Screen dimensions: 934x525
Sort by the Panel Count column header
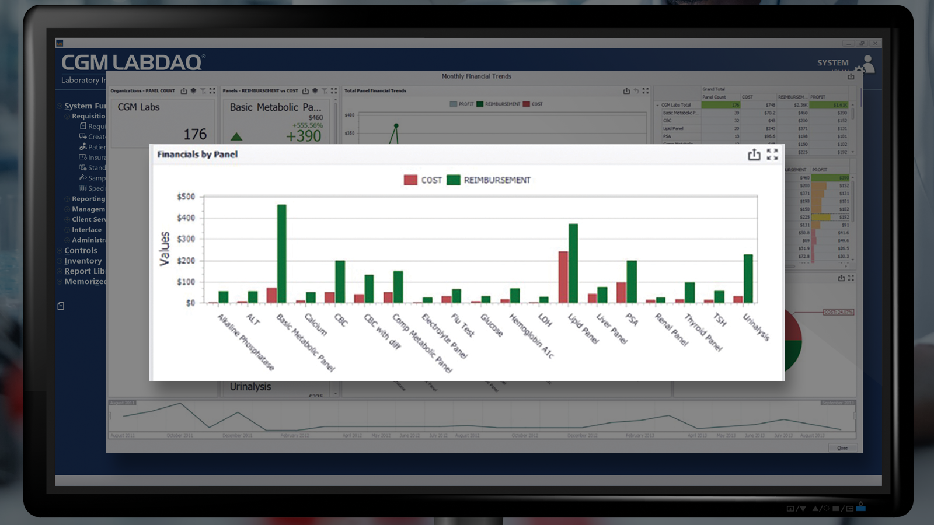point(720,97)
